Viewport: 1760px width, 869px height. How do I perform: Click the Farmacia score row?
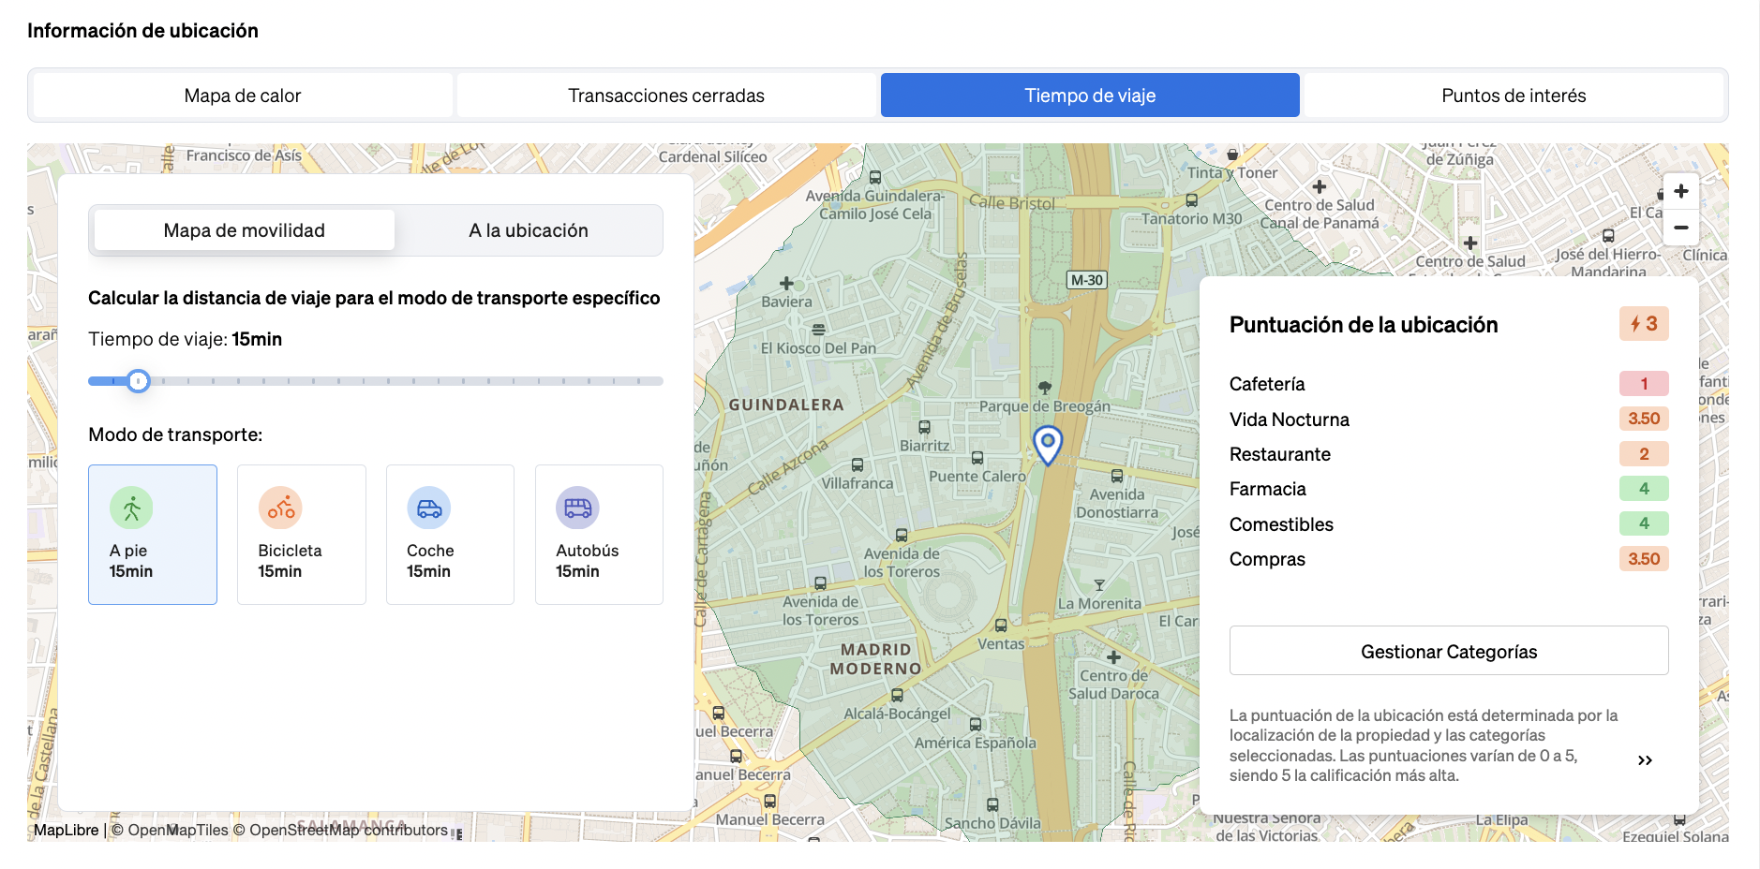[1449, 489]
